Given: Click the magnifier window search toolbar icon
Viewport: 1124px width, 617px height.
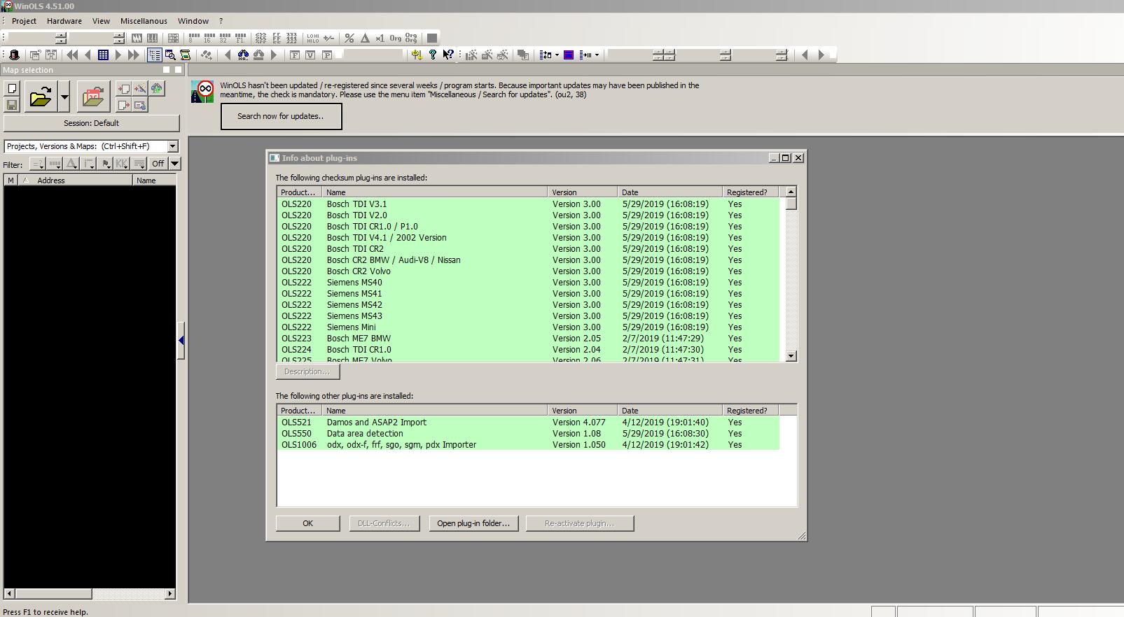Looking at the screenshot, I should 170,55.
